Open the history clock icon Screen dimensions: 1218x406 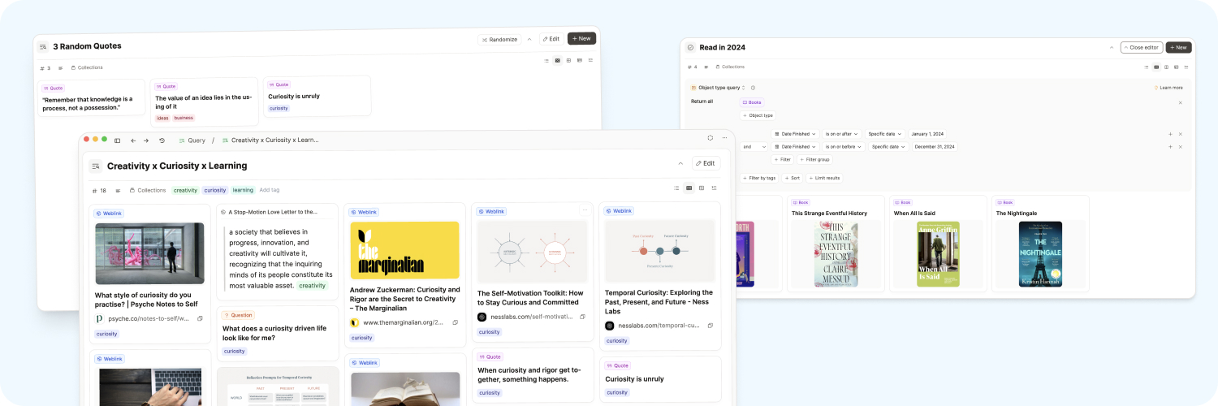(x=162, y=140)
